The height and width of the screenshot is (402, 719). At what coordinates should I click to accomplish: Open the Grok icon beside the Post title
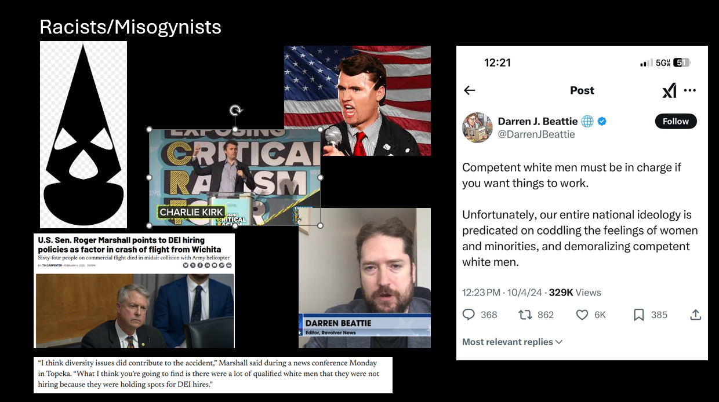[669, 90]
